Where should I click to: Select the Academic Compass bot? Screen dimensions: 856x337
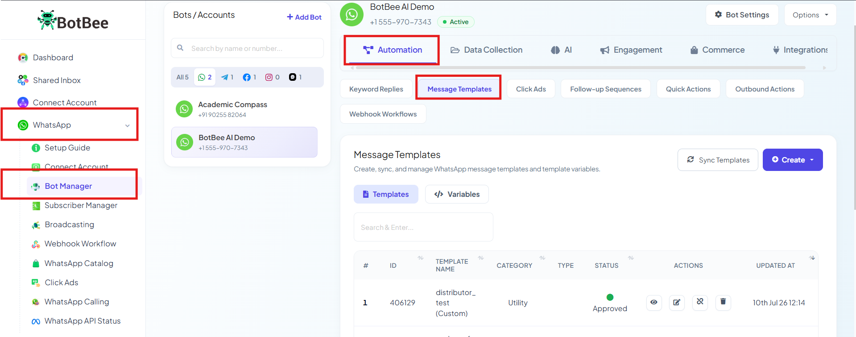tap(244, 109)
